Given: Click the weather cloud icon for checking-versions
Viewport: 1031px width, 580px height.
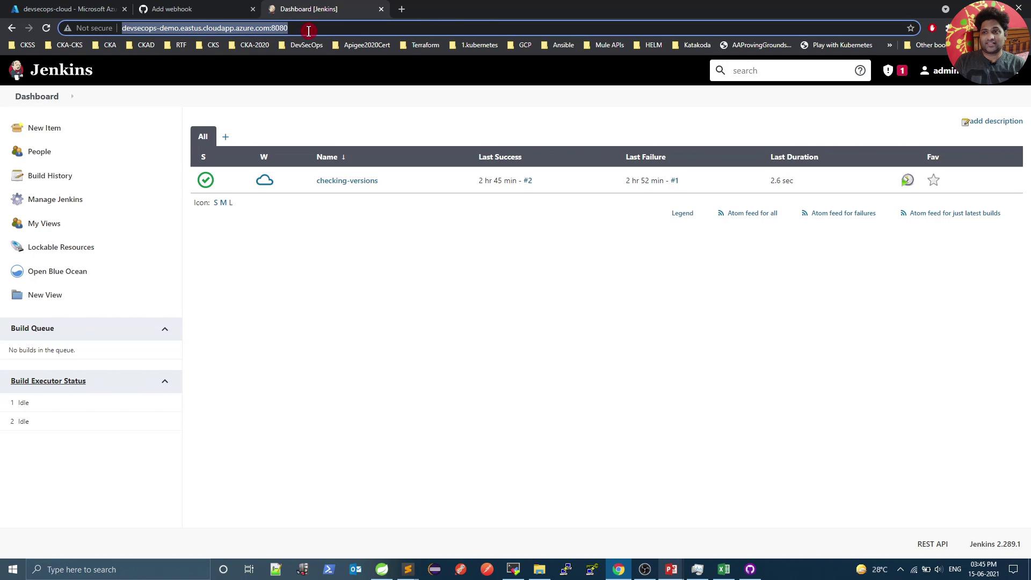Looking at the screenshot, I should click(x=265, y=180).
